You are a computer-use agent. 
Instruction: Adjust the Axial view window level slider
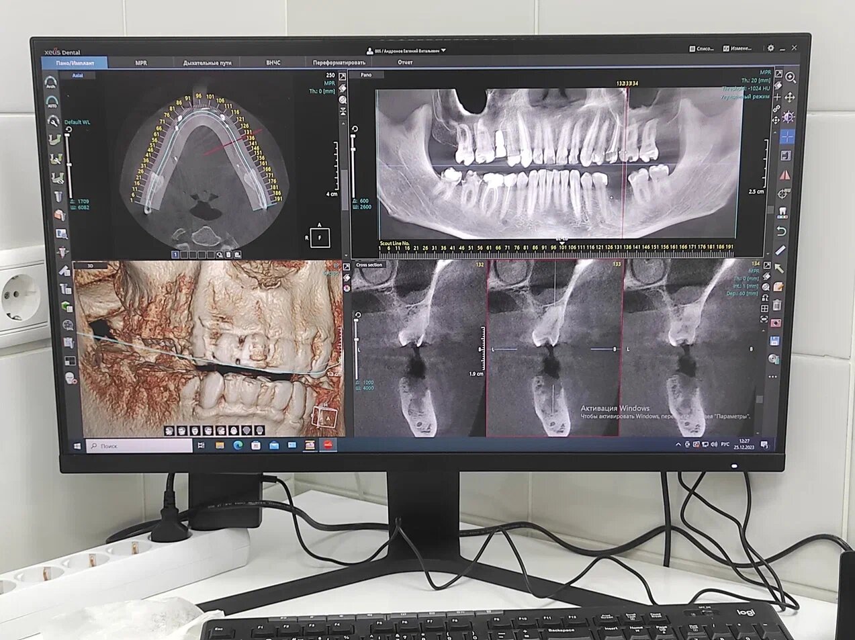click(x=69, y=165)
